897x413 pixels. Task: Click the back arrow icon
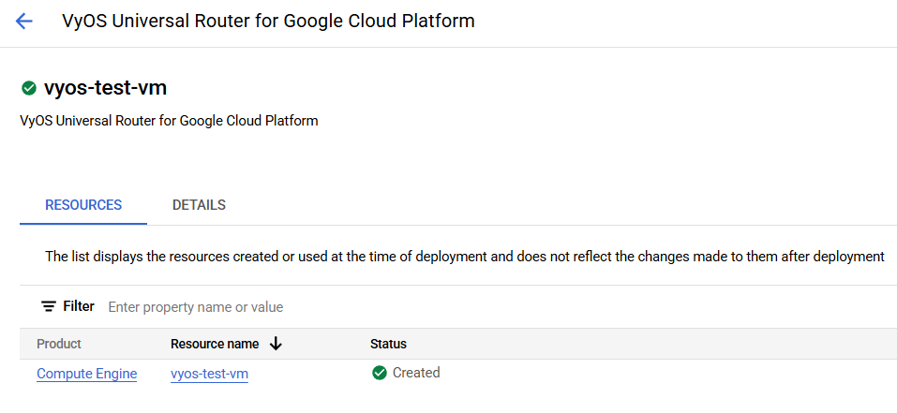tap(24, 22)
